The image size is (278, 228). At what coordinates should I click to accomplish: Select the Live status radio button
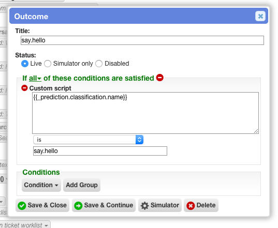(25, 64)
